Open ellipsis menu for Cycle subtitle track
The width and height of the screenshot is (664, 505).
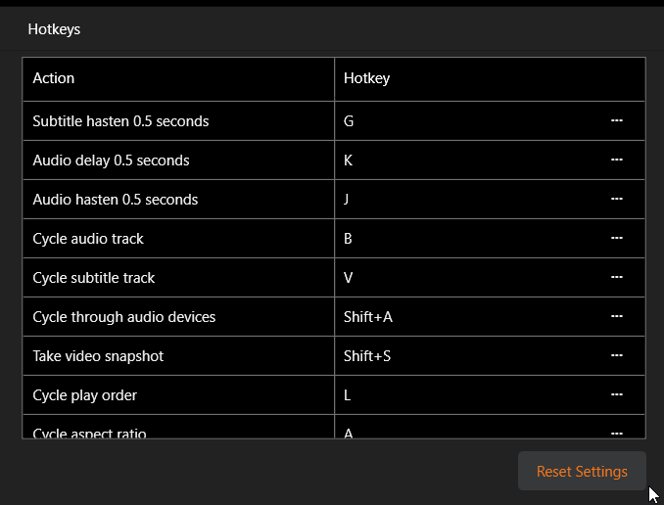pyautogui.click(x=617, y=278)
